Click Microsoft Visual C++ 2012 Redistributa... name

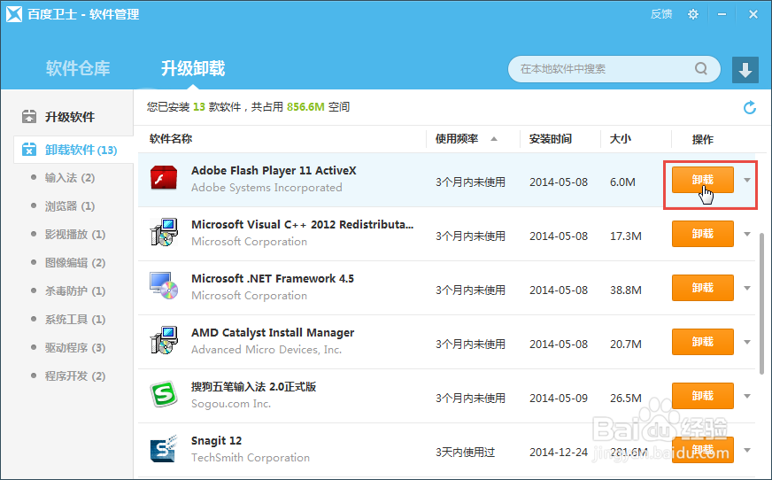click(302, 224)
